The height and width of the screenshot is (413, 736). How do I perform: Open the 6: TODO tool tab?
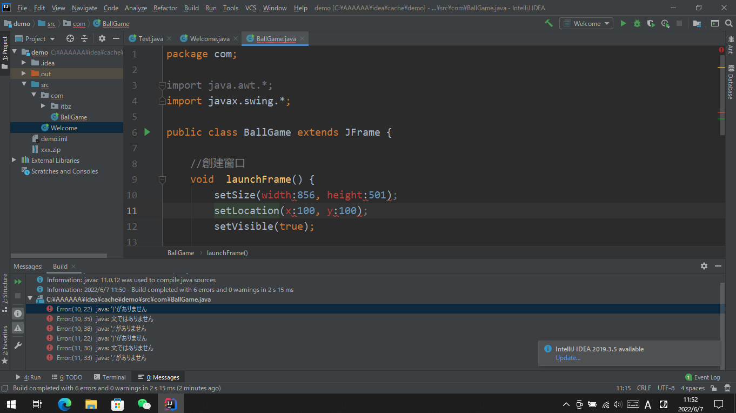[67, 377]
